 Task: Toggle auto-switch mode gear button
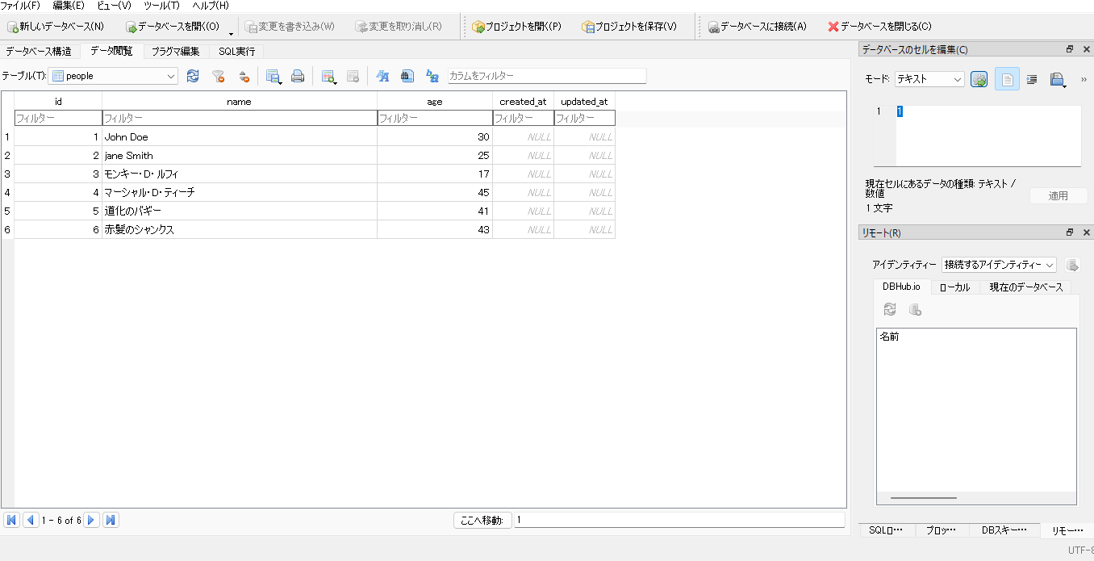click(979, 79)
